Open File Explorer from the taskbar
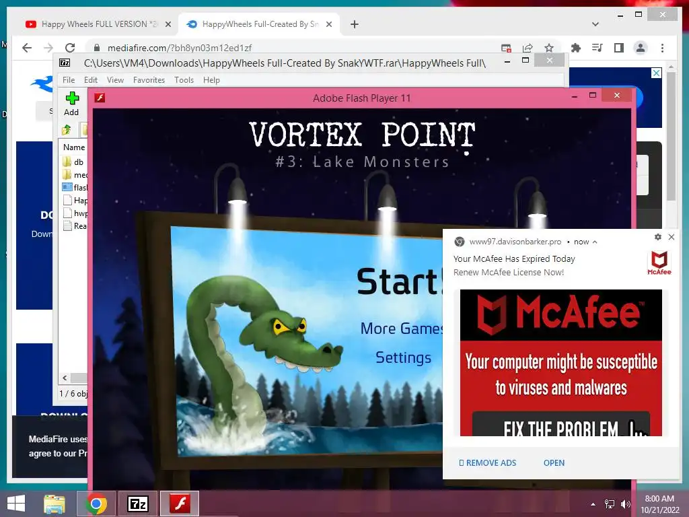Image resolution: width=689 pixels, height=517 pixels. pos(55,504)
